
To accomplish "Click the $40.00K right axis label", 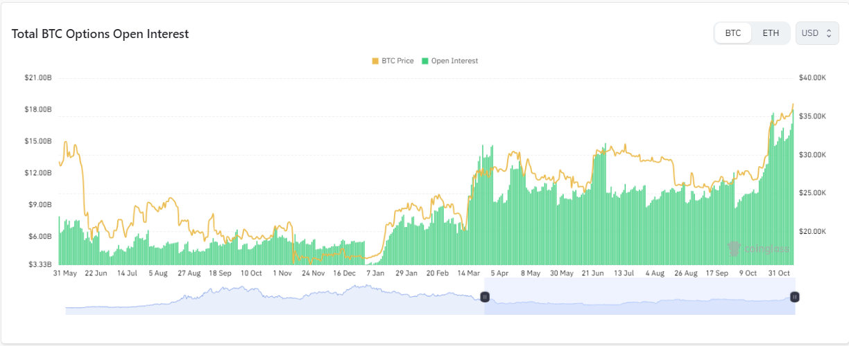I will (812, 78).
